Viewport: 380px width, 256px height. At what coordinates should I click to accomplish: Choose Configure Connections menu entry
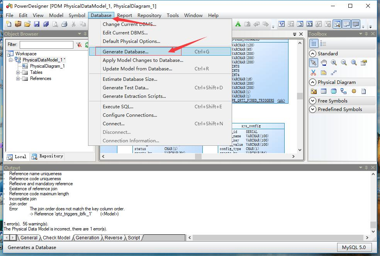pyautogui.click(x=160, y=115)
